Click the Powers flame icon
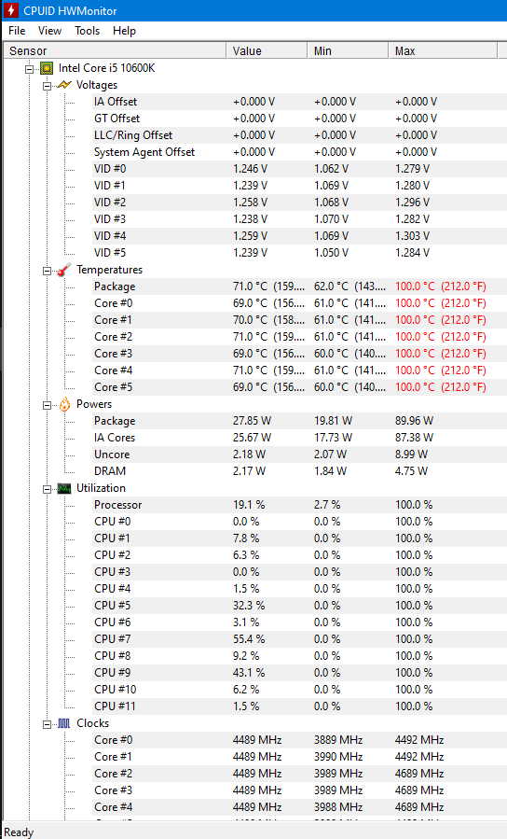Viewport: 507px width, 839px height. click(x=64, y=404)
